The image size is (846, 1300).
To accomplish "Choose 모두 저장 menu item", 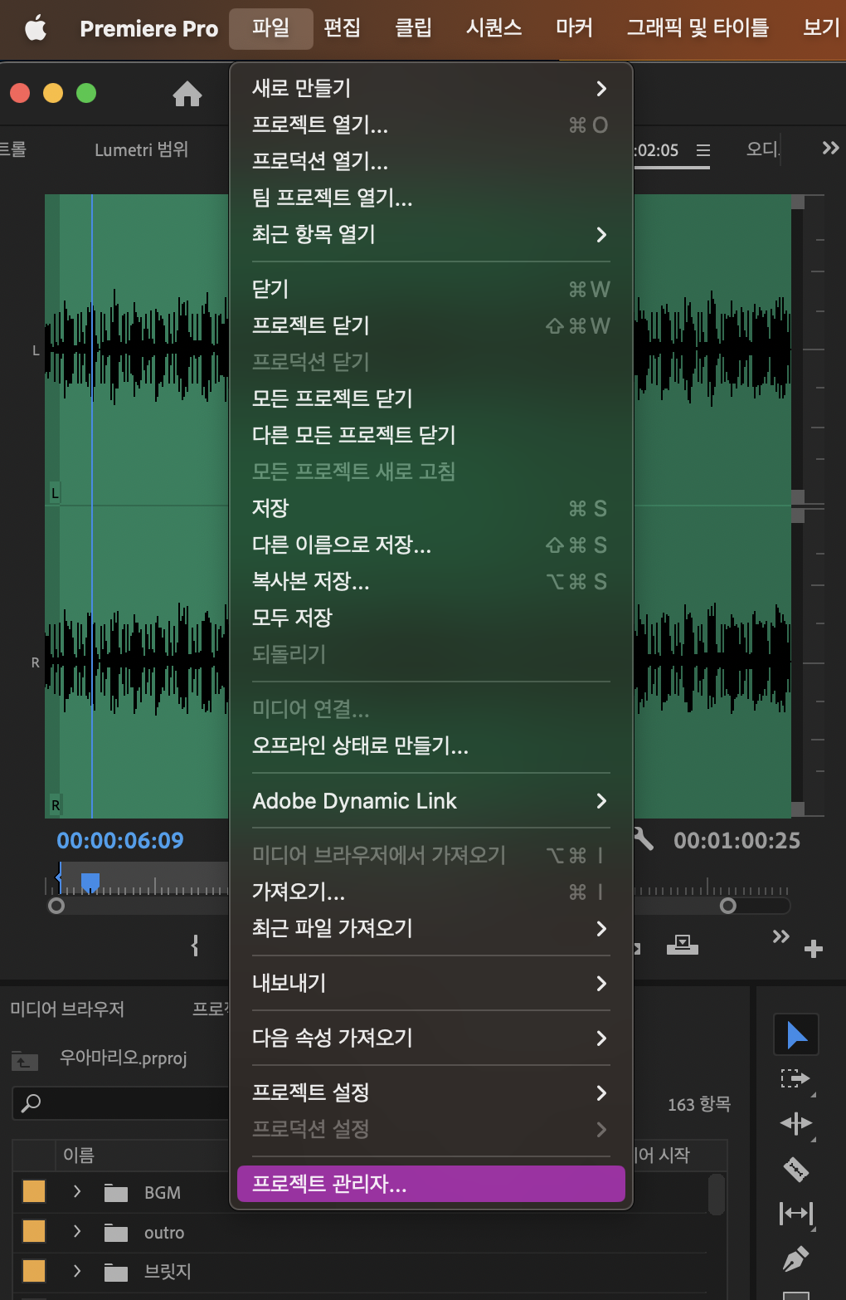I will tap(430, 618).
